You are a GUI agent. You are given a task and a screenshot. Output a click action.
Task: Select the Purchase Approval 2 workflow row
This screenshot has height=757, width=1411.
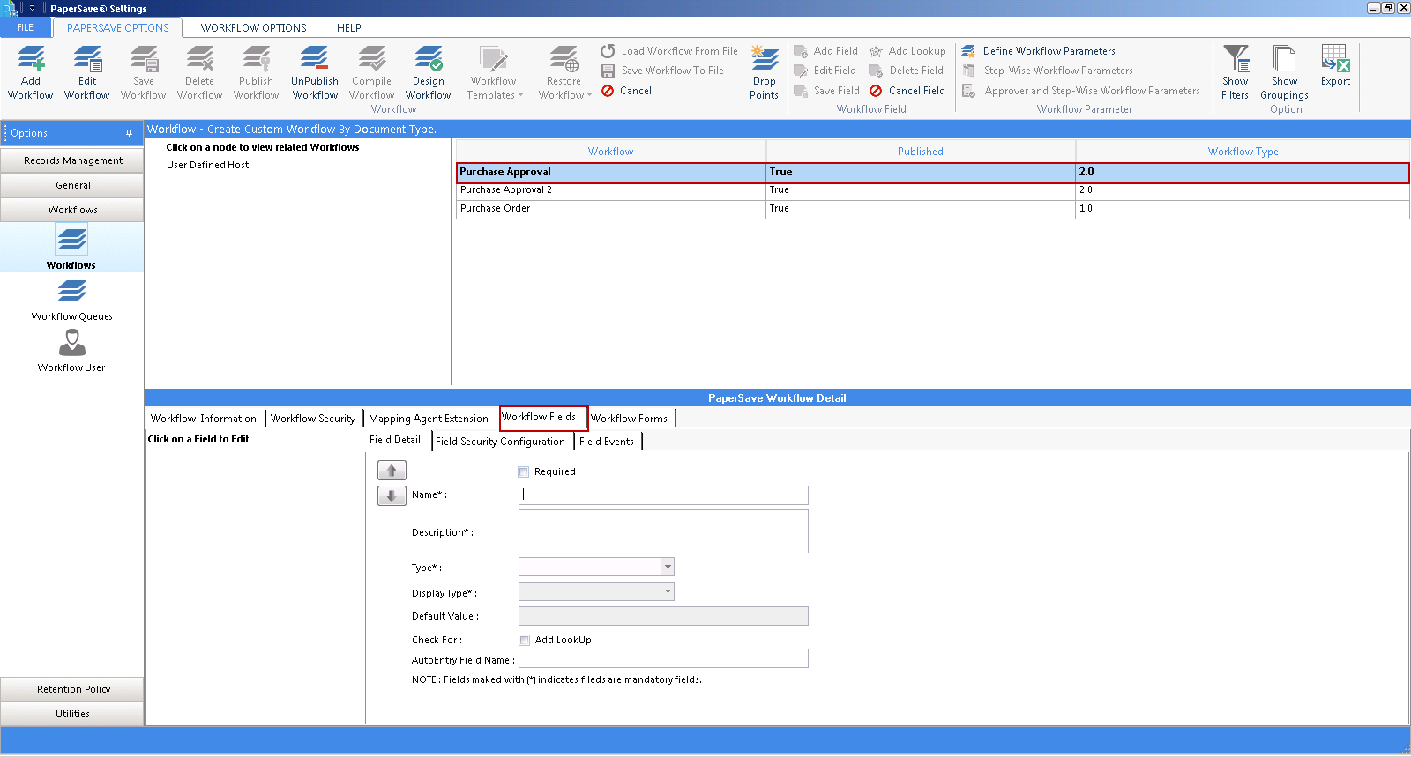(933, 190)
